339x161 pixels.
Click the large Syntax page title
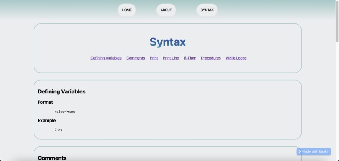(167, 42)
